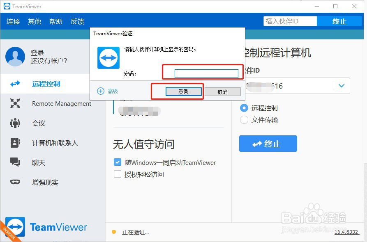Screen dimensions: 367x242
Task: Enable 授权轻松访问 checkbox
Action: pyautogui.click(x=117, y=174)
